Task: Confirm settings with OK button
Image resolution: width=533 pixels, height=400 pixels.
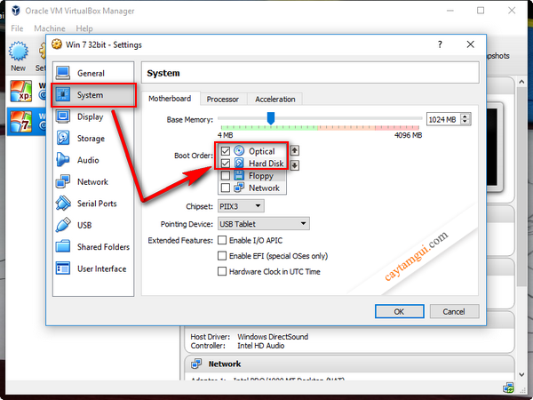Action: (400, 312)
